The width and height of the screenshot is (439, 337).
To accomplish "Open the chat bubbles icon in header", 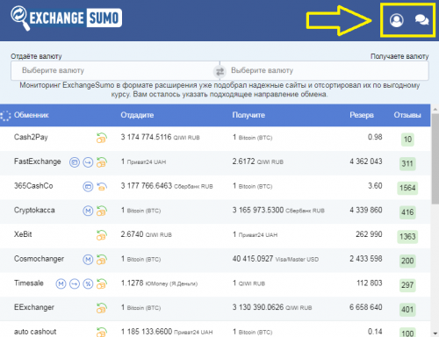I will pyautogui.click(x=421, y=20).
